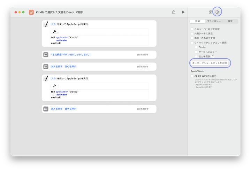The image size is (251, 170).
Task: Compile first AppleScript with hammer button
Action: 55,32
